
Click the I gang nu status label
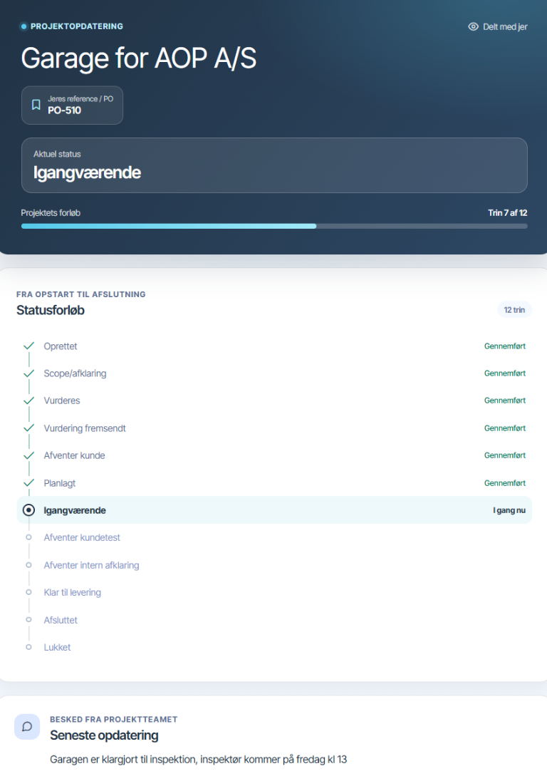pyautogui.click(x=509, y=510)
